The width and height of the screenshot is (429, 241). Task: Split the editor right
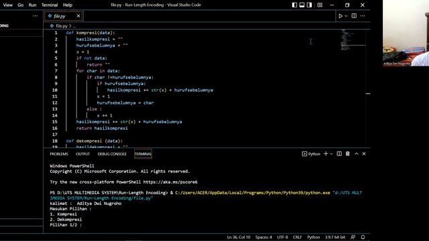(x=354, y=16)
